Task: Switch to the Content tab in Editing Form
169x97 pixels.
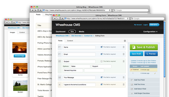Action: click(x=70, y=41)
